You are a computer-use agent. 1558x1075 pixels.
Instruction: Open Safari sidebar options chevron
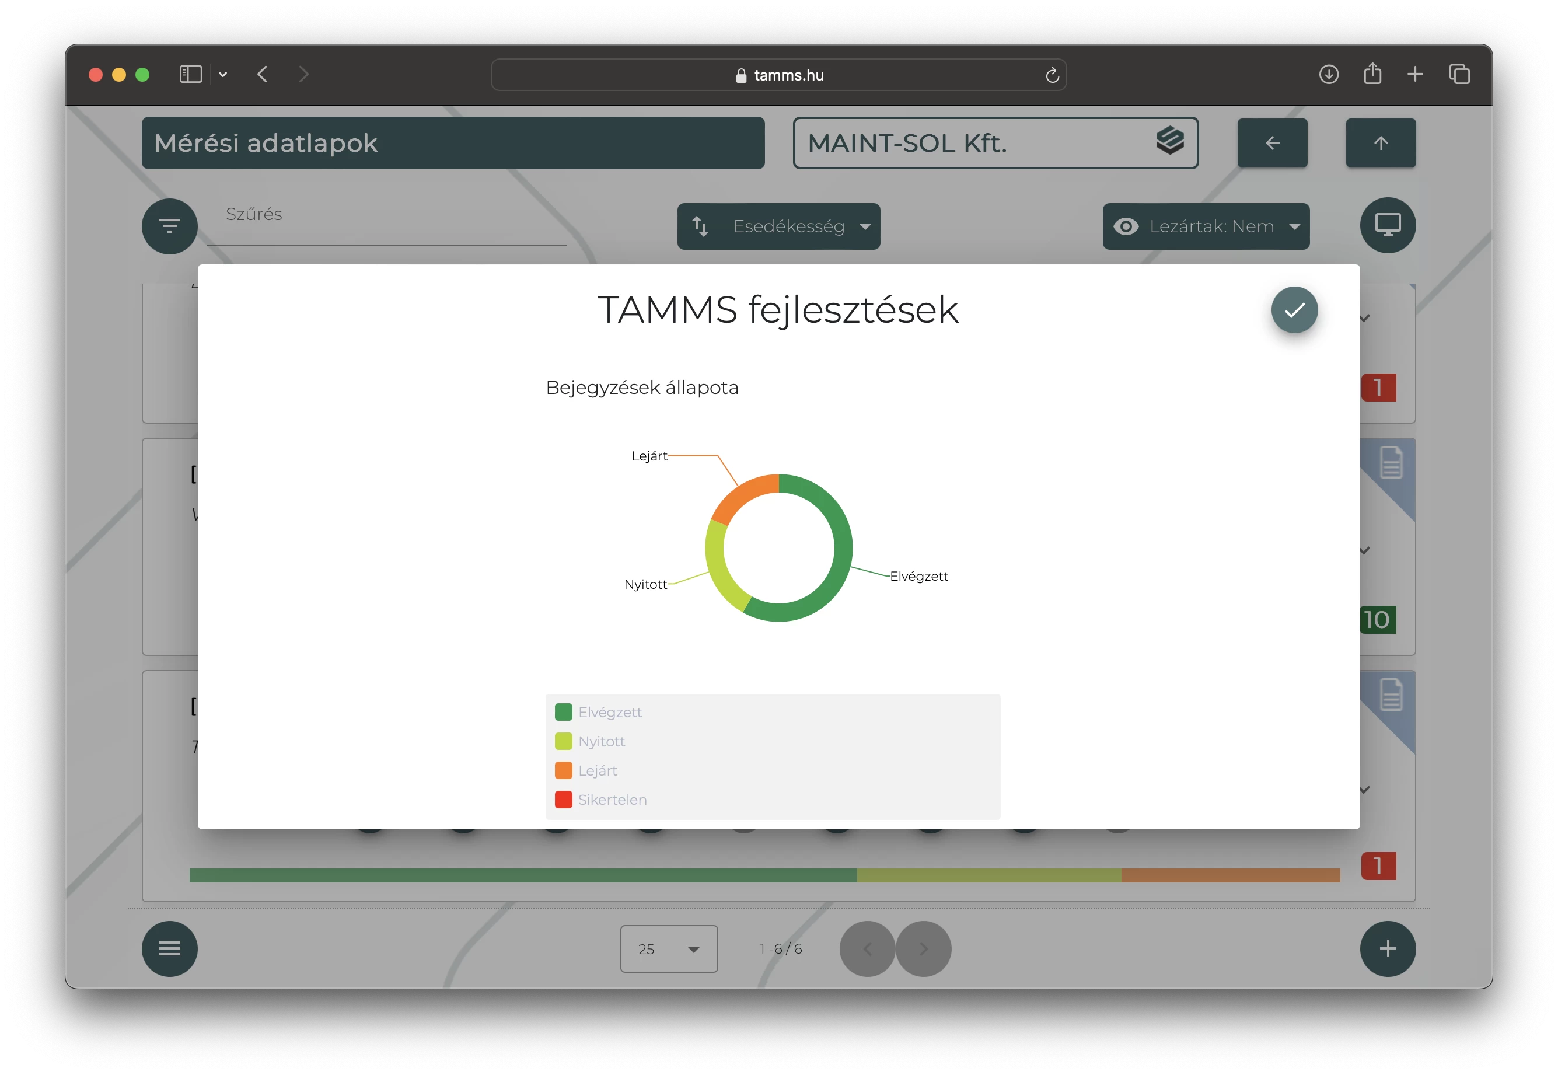(x=223, y=75)
